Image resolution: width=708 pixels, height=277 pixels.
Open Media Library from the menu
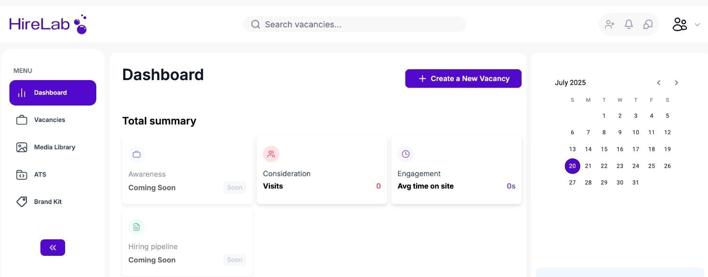pyautogui.click(x=54, y=147)
